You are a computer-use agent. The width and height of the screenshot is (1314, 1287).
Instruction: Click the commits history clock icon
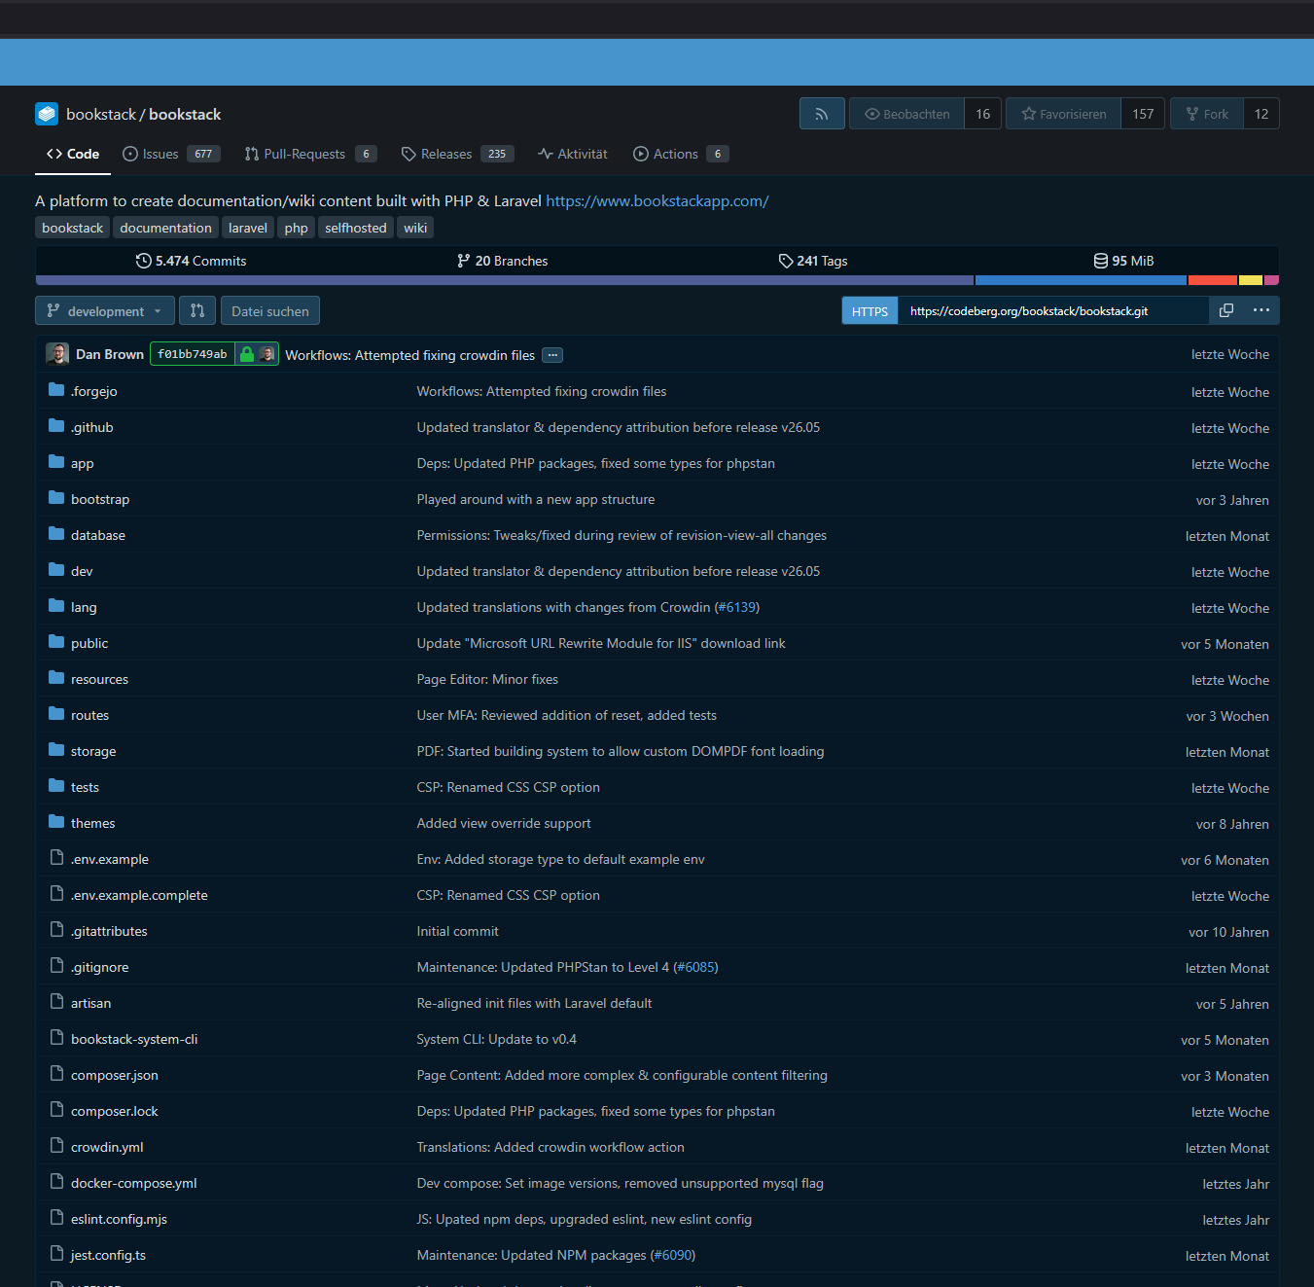click(x=143, y=261)
